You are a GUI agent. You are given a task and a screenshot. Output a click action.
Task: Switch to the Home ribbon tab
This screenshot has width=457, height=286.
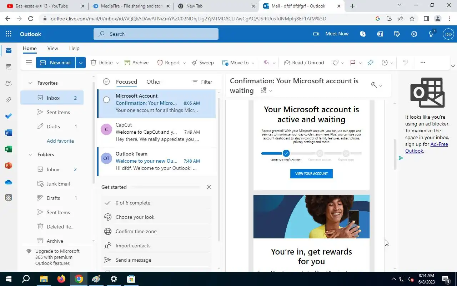tap(30, 48)
